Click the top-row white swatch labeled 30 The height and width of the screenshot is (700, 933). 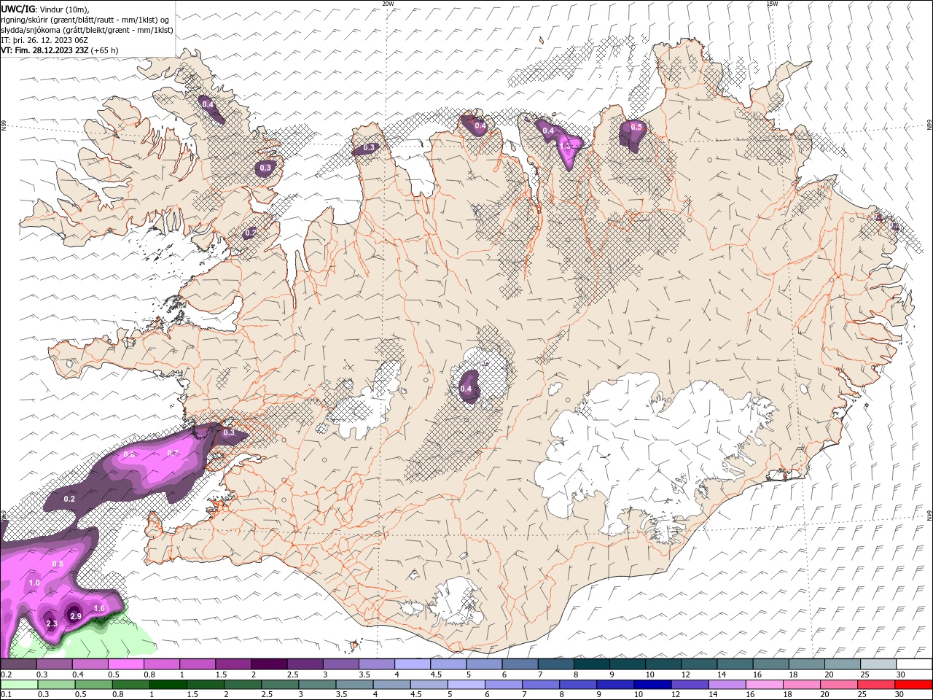[x=913, y=664]
